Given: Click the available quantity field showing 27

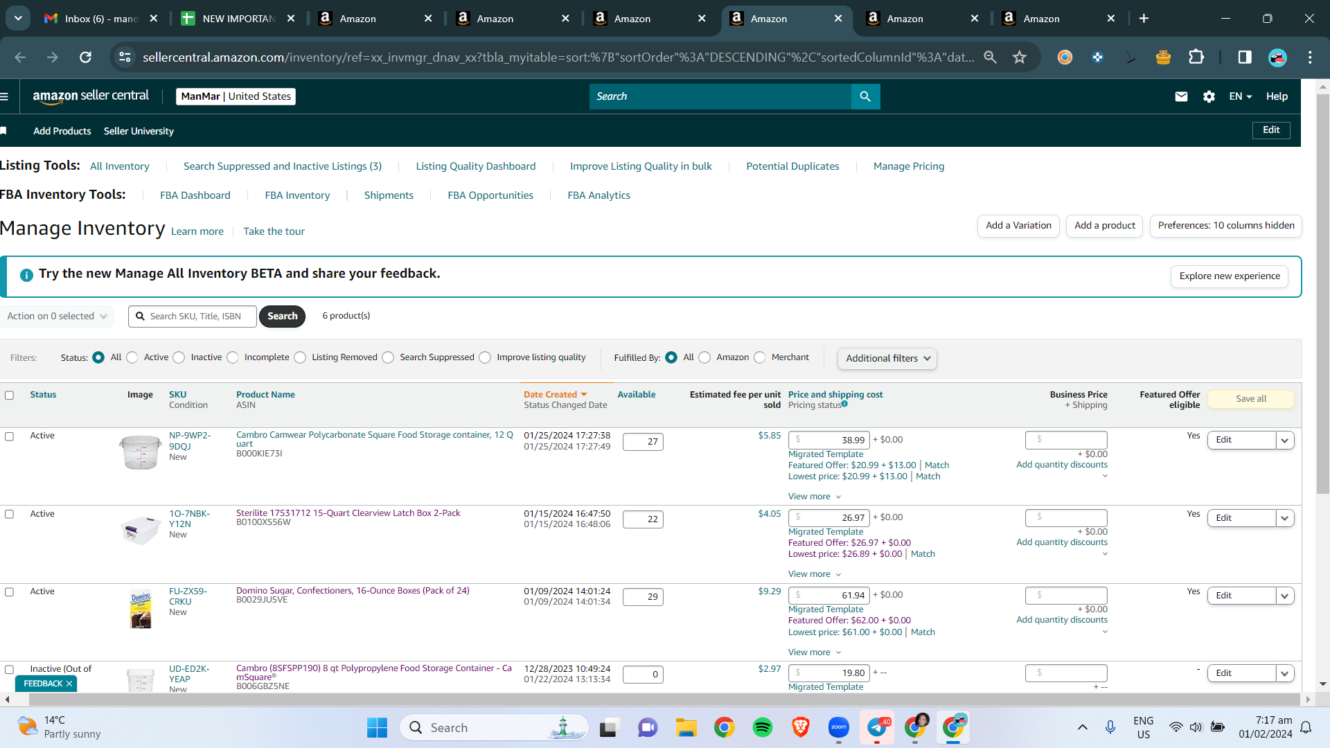Looking at the screenshot, I should pyautogui.click(x=643, y=442).
